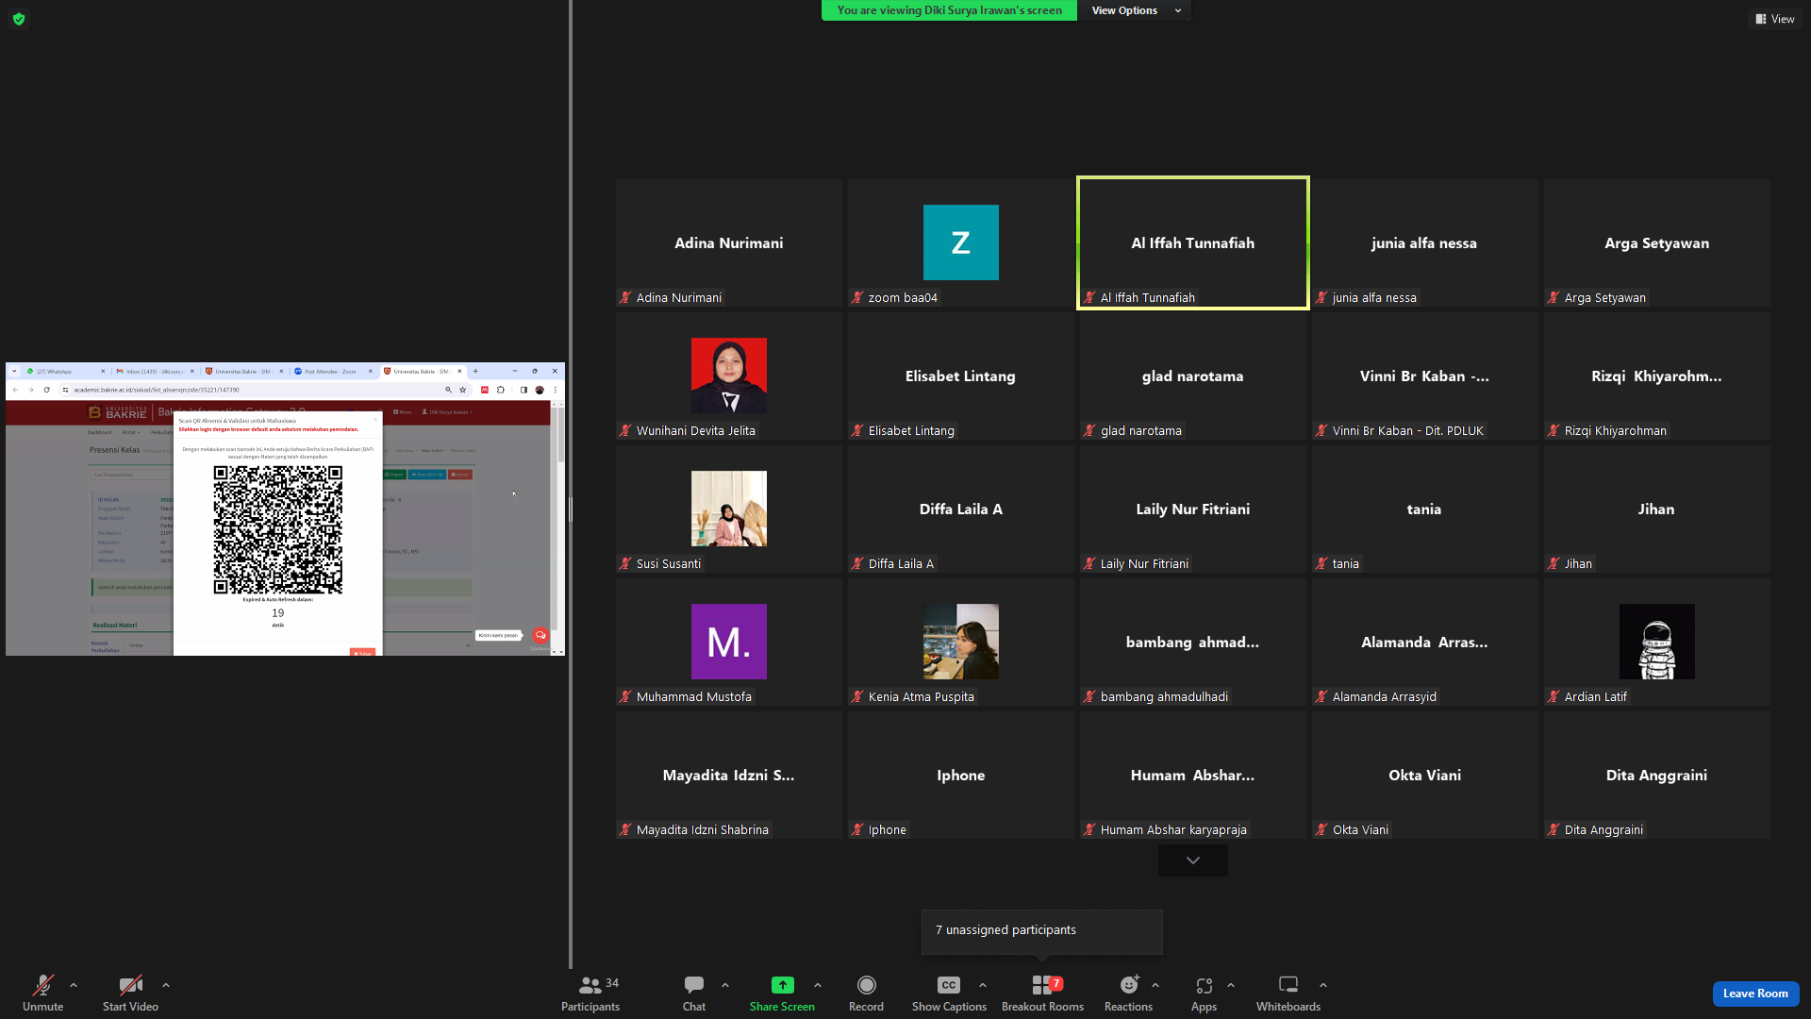Turn on Show Captions
This screenshot has width=1811, height=1019.
point(949,994)
